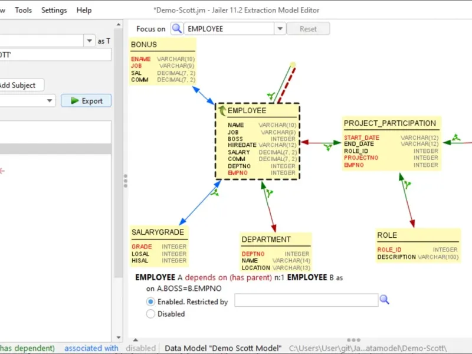472x354 pixels.
Task: Open the dropdown next to 'as T'
Action: 89,41
